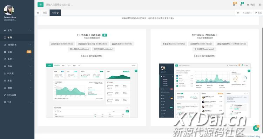Open the 上下式布局 preview thumbnail
Viewport: 263px width, 139px height.
[x=92, y=91]
